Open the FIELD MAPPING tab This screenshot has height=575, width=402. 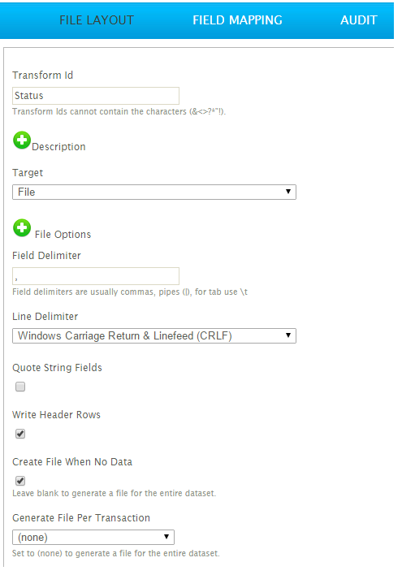pos(237,20)
